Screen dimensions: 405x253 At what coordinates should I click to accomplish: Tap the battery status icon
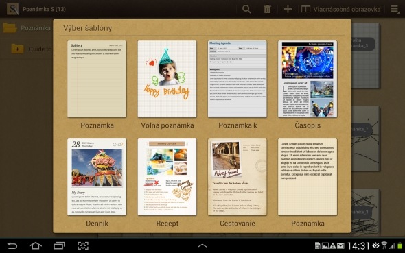400,245
